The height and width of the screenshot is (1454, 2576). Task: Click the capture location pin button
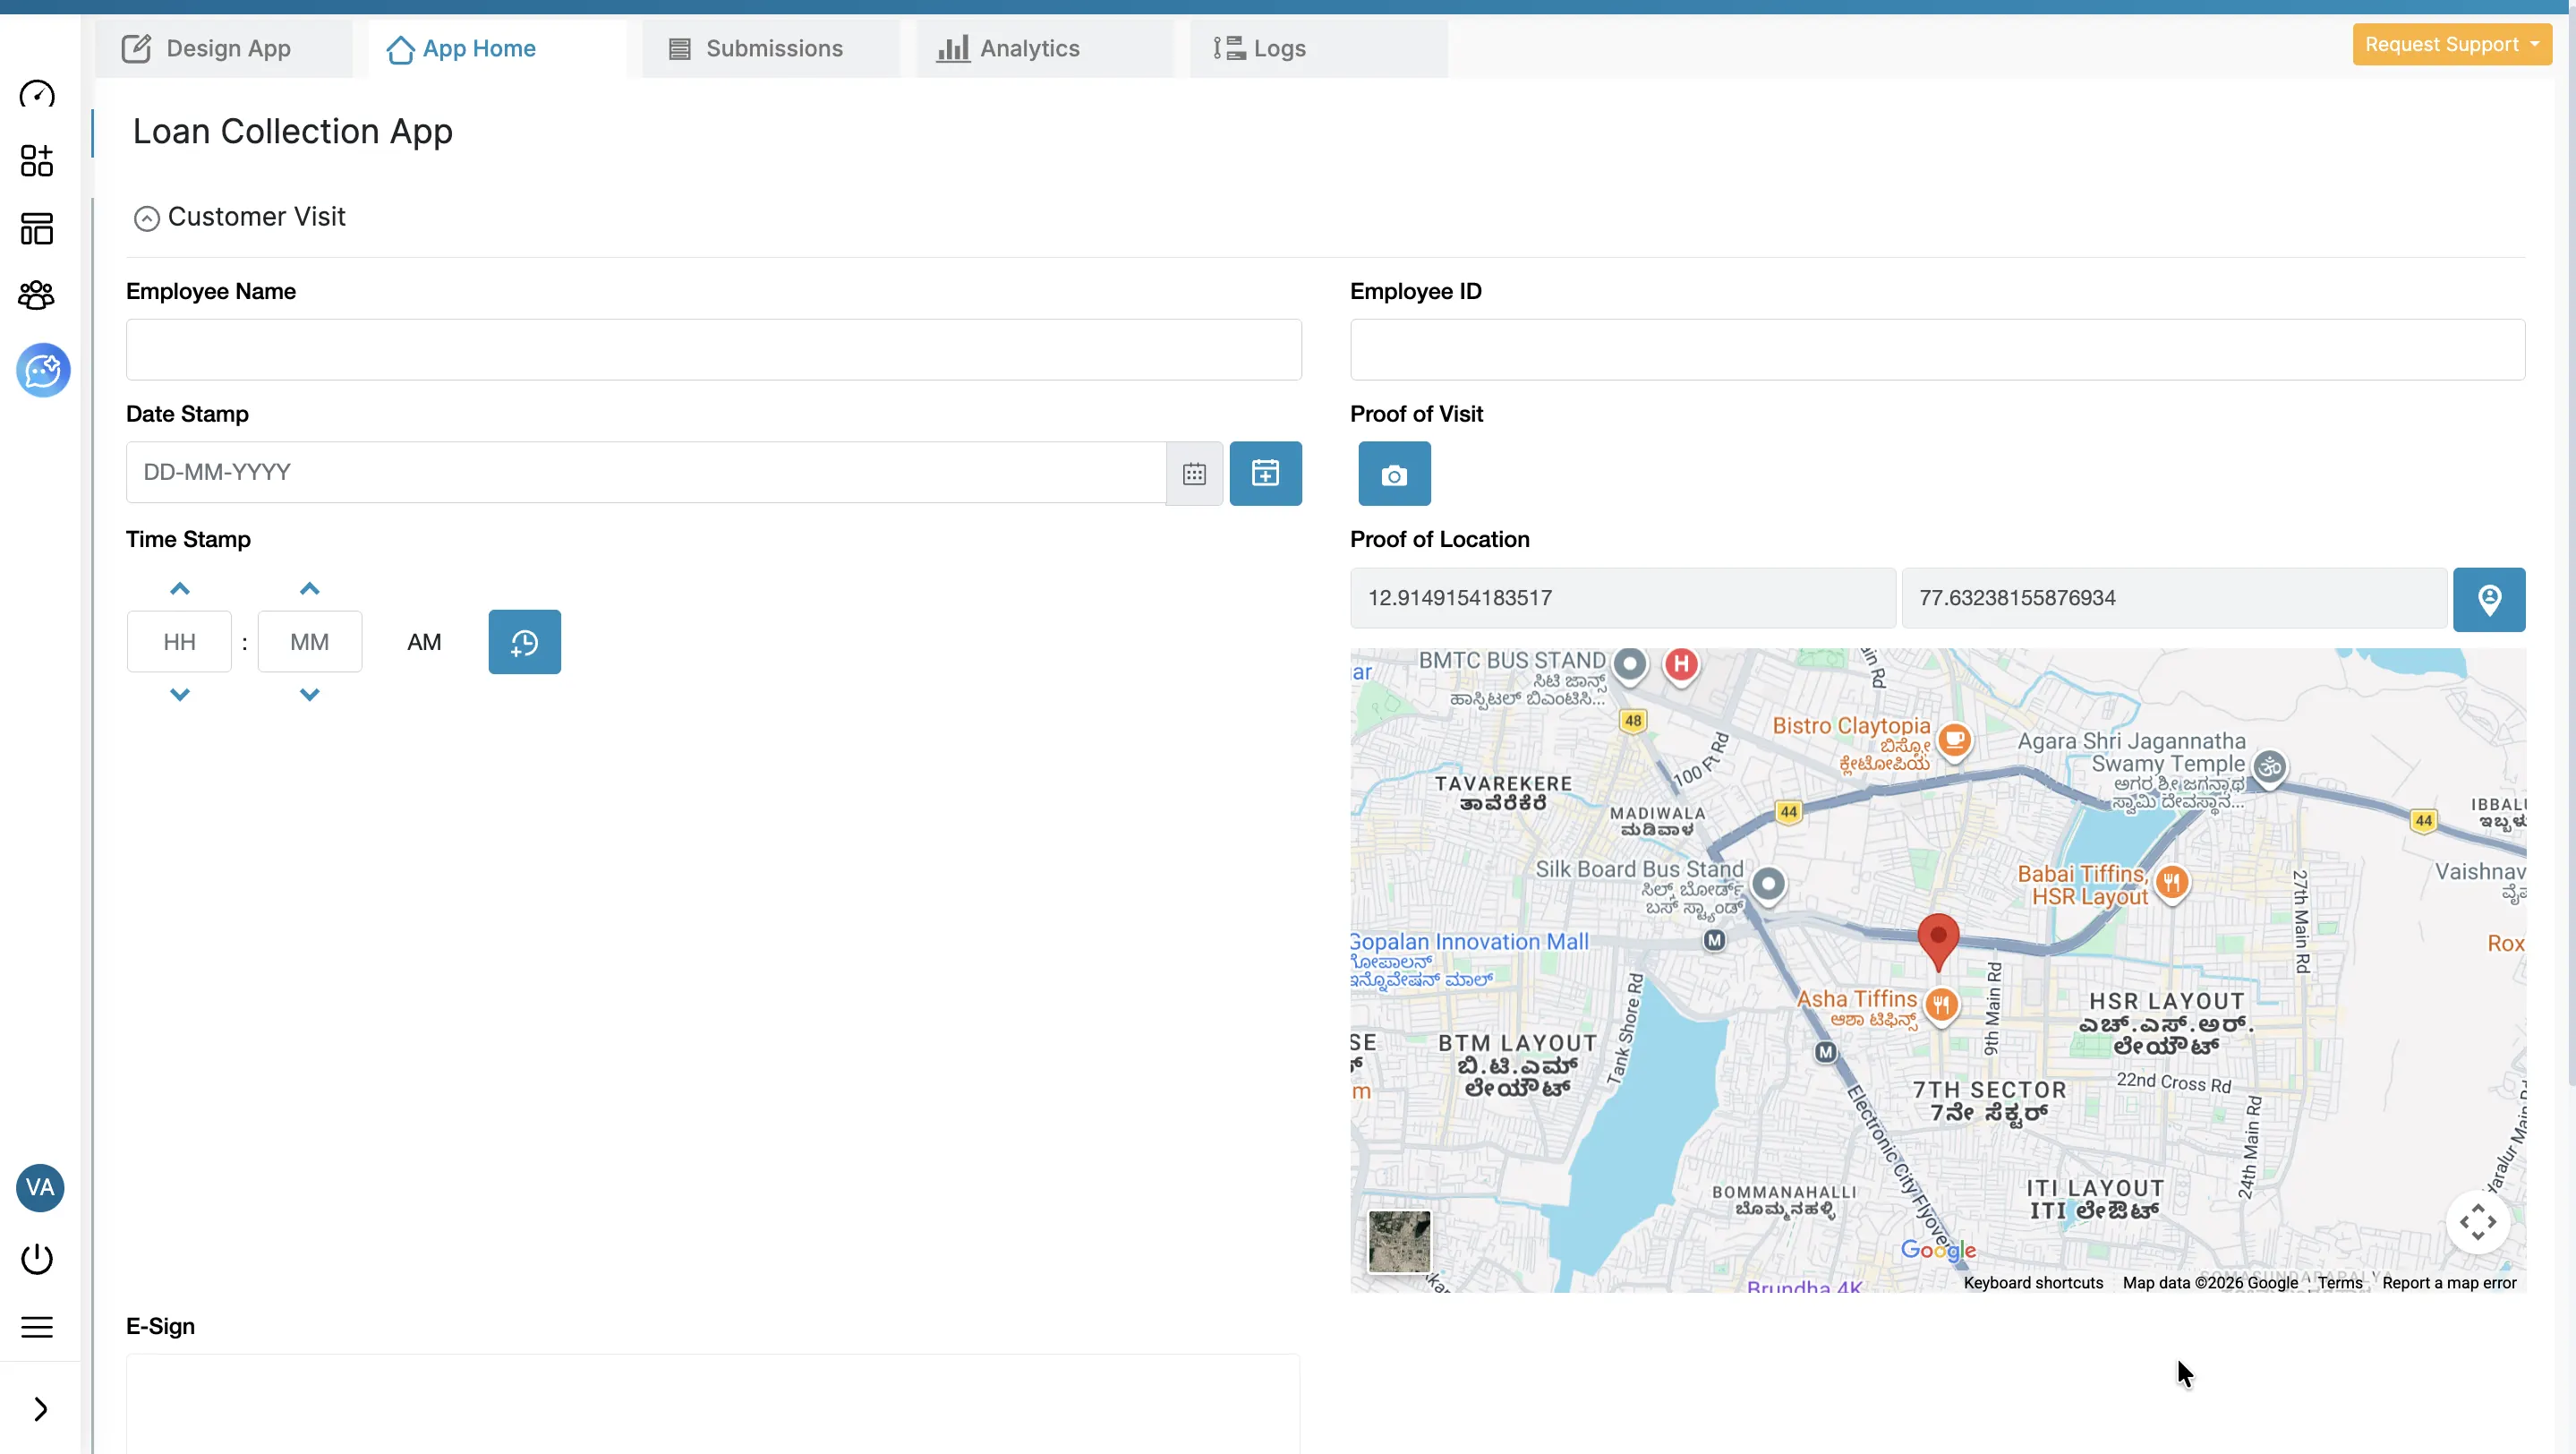pyautogui.click(x=2489, y=599)
